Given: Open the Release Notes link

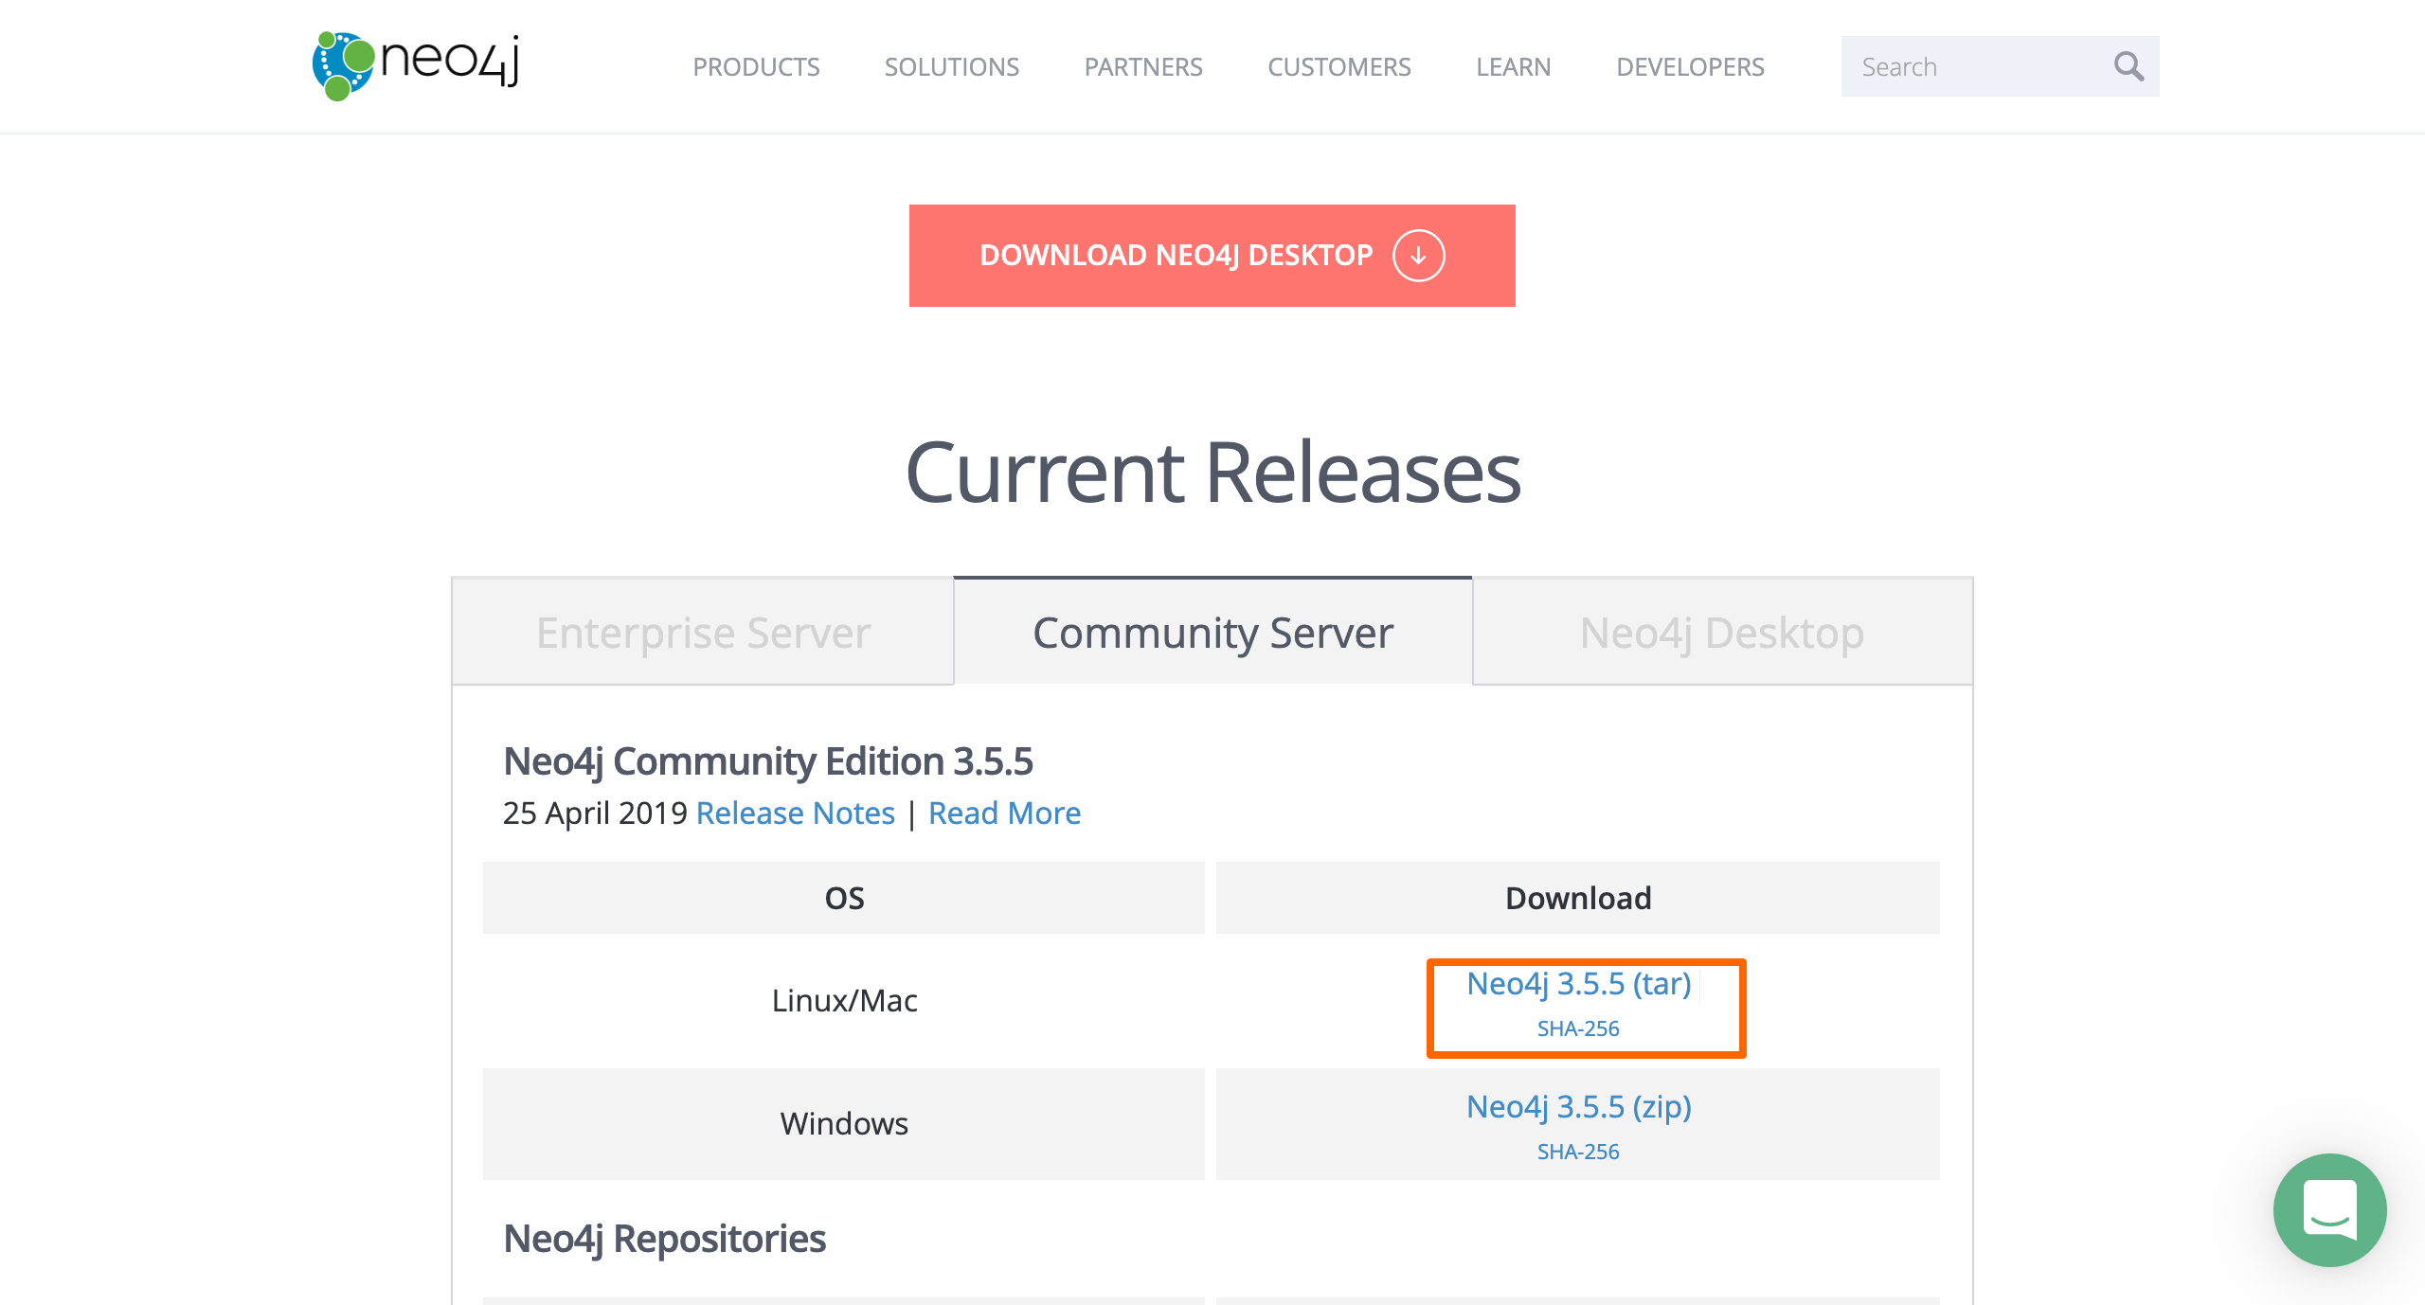Looking at the screenshot, I should coord(795,813).
